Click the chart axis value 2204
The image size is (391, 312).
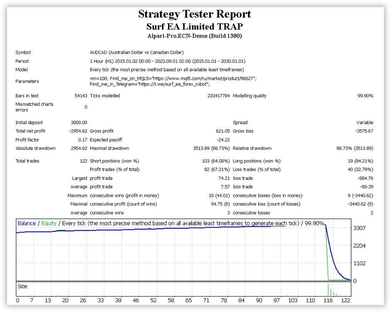pos(359,246)
